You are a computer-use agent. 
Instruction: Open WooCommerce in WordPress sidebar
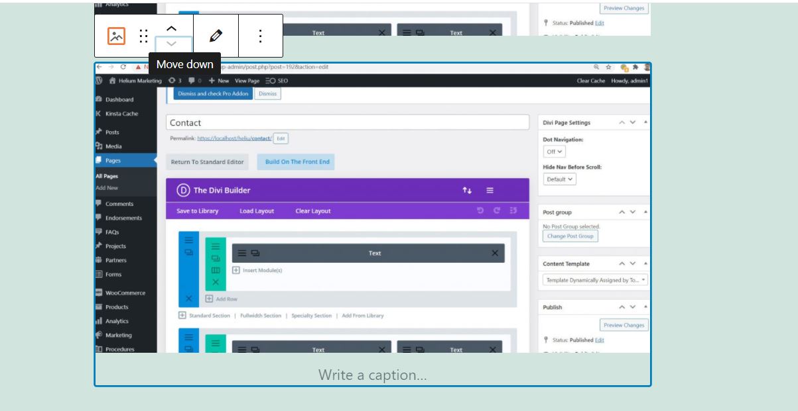(126, 293)
